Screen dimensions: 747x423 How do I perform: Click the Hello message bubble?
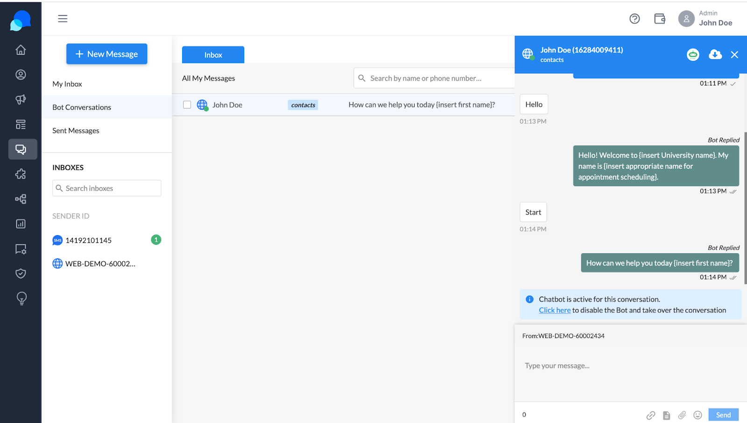tap(534, 104)
